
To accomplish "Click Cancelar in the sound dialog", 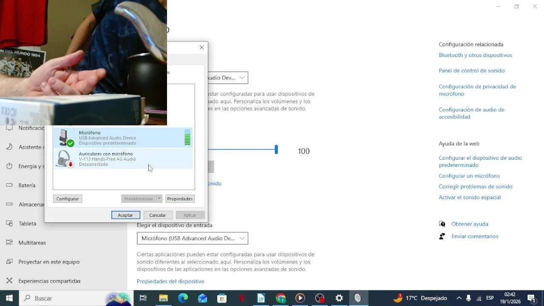I will [x=158, y=215].
